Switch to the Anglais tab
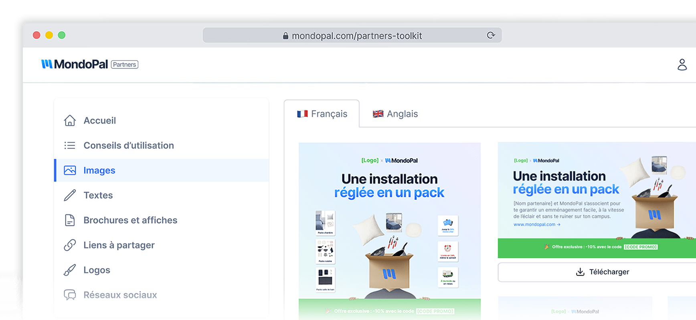 [x=395, y=114]
